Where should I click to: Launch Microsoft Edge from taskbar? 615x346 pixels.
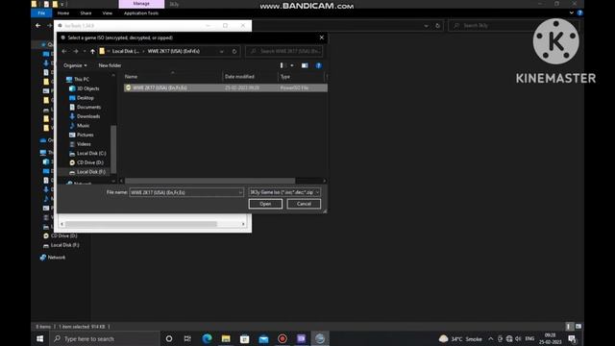tap(207, 338)
